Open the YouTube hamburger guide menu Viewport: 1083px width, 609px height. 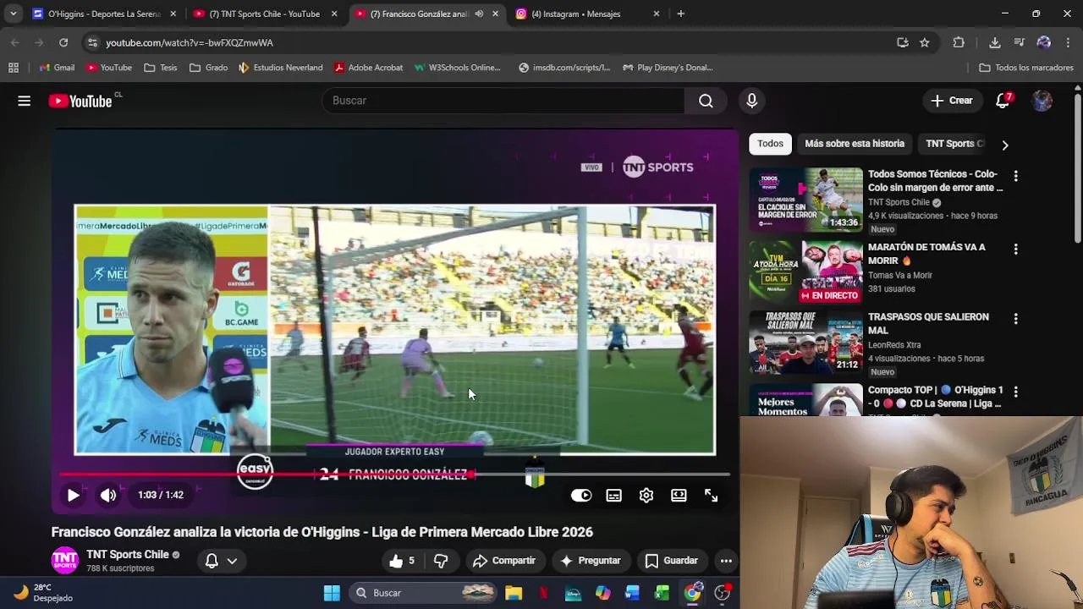[25, 101]
